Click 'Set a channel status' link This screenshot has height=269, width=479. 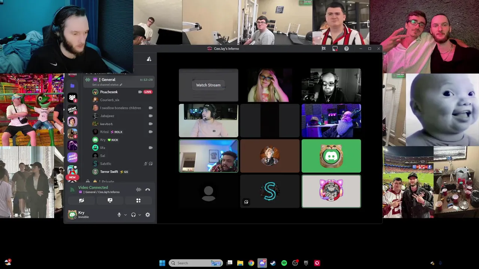click(107, 85)
